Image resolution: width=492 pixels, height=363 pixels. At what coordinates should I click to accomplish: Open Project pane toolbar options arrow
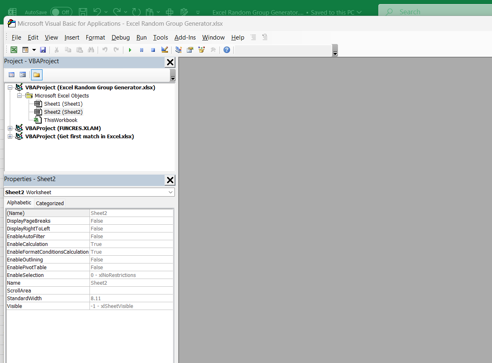click(172, 76)
